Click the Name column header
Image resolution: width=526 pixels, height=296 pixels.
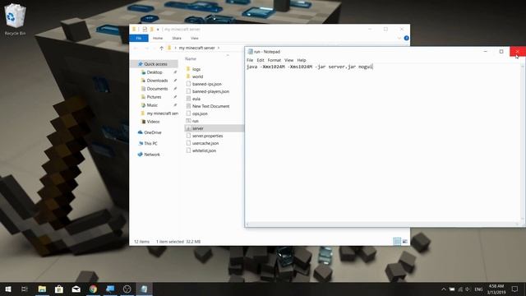point(191,58)
